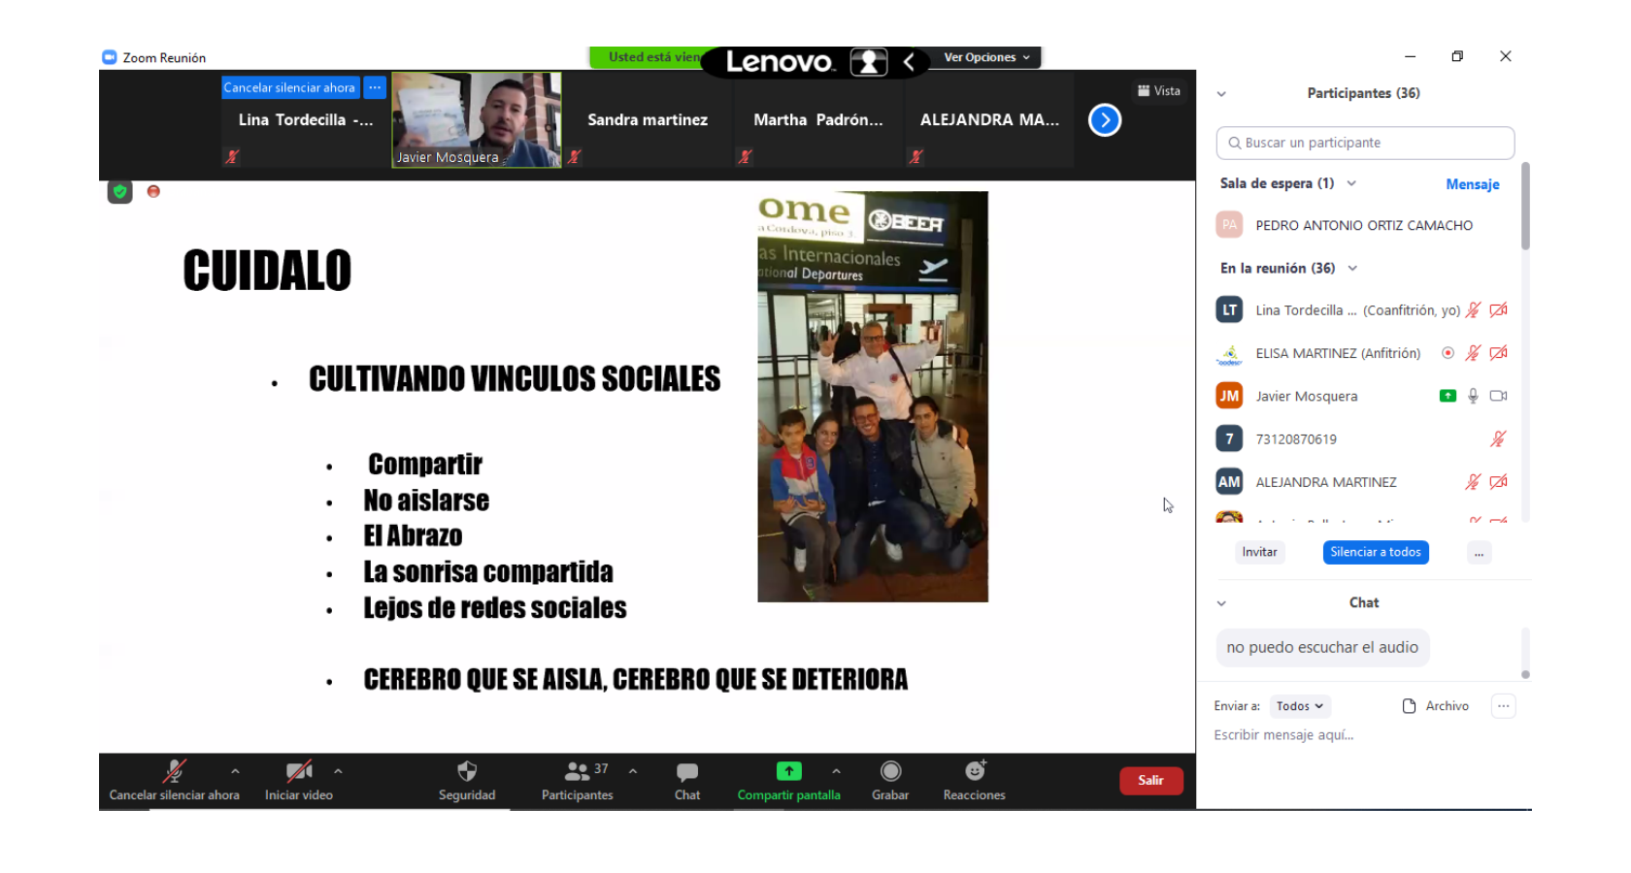Toggle Javier Mosquera's microphone in participant list
The image size is (1631, 873).
[1473, 396]
